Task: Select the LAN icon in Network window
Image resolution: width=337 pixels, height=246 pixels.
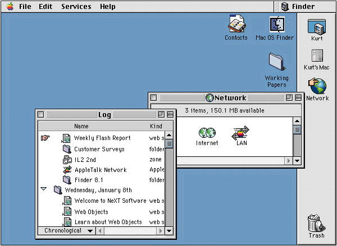Action: coord(240,133)
